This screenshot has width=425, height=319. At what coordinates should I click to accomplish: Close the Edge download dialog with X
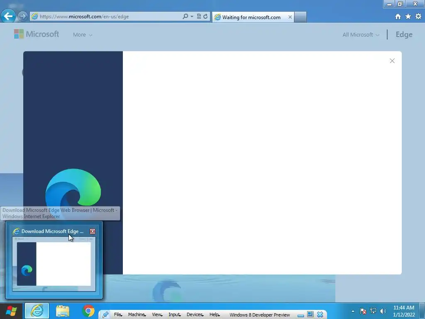(392, 61)
